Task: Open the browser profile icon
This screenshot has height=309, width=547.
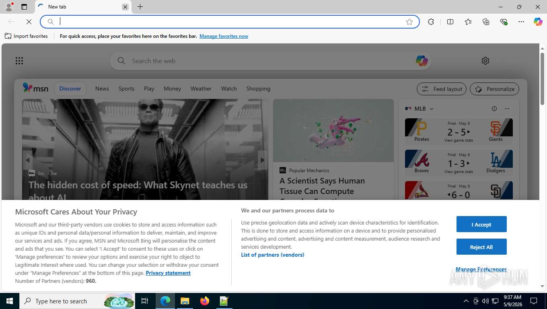Action: pos(9,7)
